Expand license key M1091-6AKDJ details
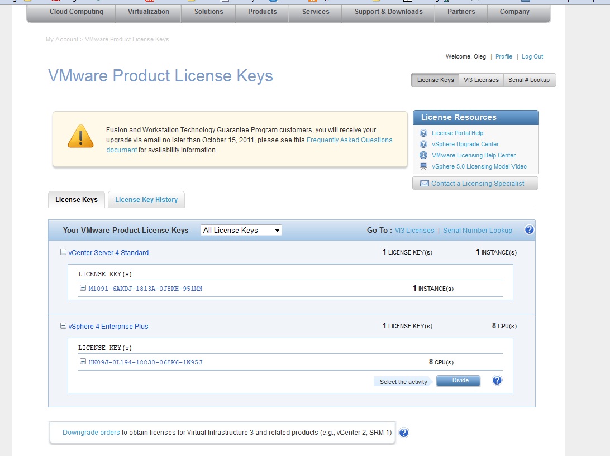610x456 pixels. [x=83, y=288]
